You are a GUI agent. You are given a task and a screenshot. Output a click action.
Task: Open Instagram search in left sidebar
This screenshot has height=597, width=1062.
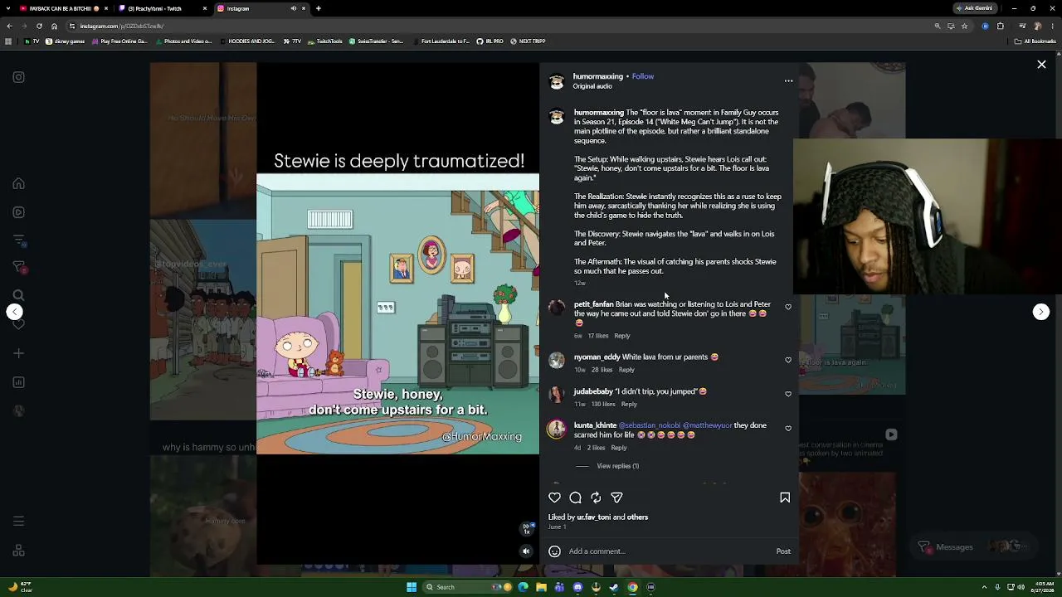18,295
